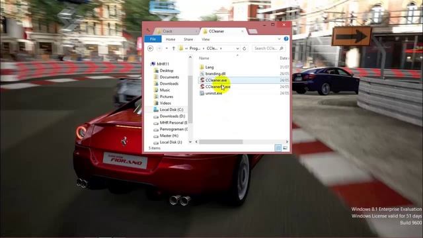The width and height of the screenshot is (423, 238).
Task: Open the blue Help icon
Action: coord(286,39)
